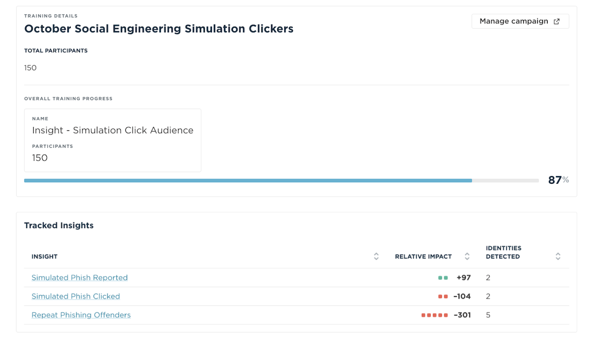
Task: Open the Simulated Phish Clicked insight link
Action: click(76, 296)
